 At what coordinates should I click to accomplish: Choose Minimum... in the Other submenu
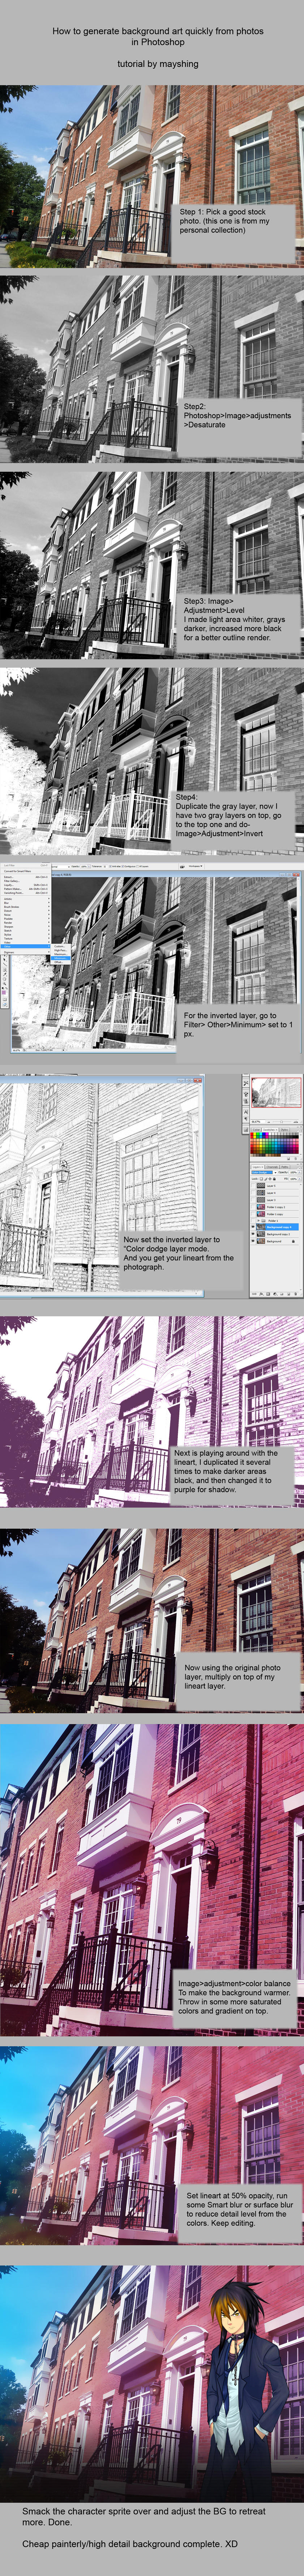click(x=61, y=958)
